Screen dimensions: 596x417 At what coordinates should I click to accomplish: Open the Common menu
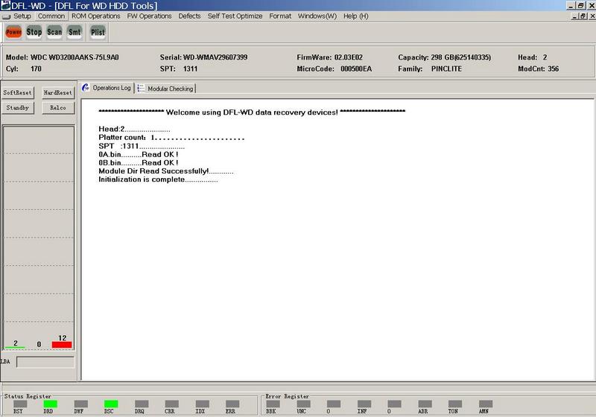(51, 16)
